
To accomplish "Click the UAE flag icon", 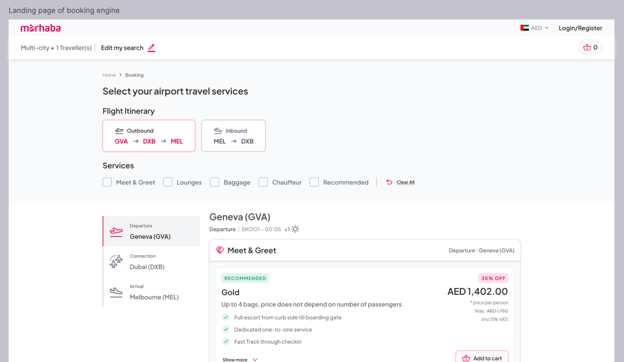I will [524, 28].
